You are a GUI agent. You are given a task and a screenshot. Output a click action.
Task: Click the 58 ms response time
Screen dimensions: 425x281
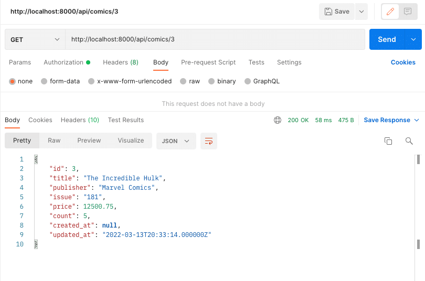(323, 120)
